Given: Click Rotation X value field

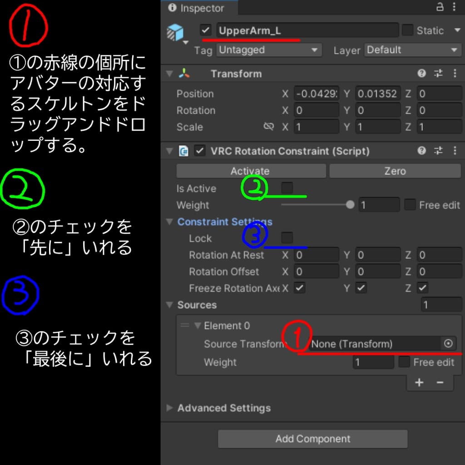Looking at the screenshot, I should point(317,110).
